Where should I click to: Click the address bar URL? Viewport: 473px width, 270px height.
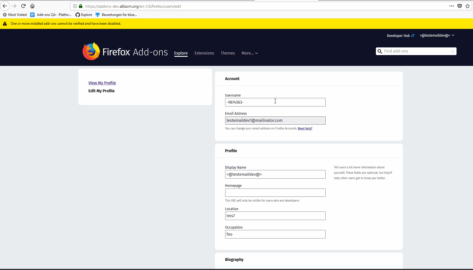(133, 6)
